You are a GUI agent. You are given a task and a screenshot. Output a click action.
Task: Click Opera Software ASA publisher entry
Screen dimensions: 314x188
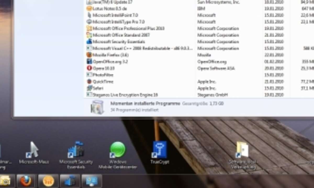[216, 68]
